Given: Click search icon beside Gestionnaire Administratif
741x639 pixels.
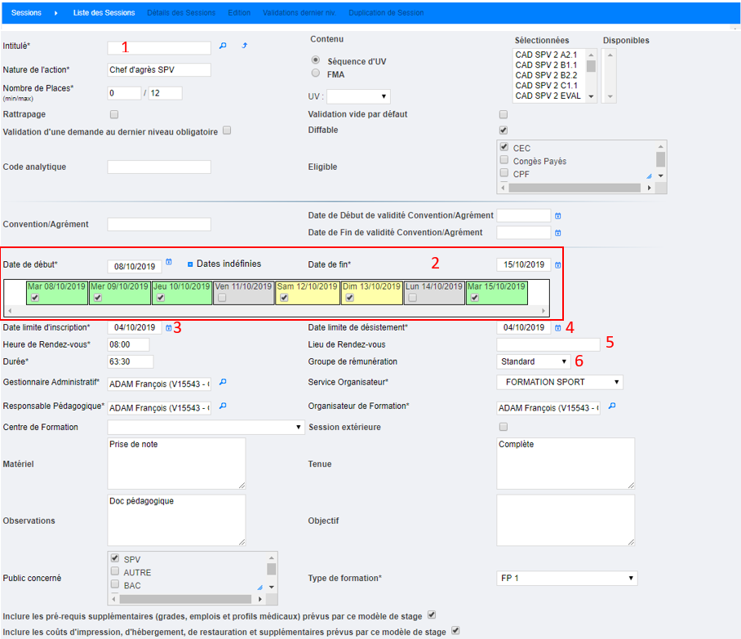Looking at the screenshot, I should [222, 381].
